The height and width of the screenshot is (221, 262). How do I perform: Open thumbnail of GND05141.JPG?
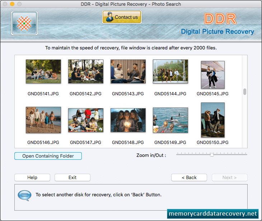point(43,72)
